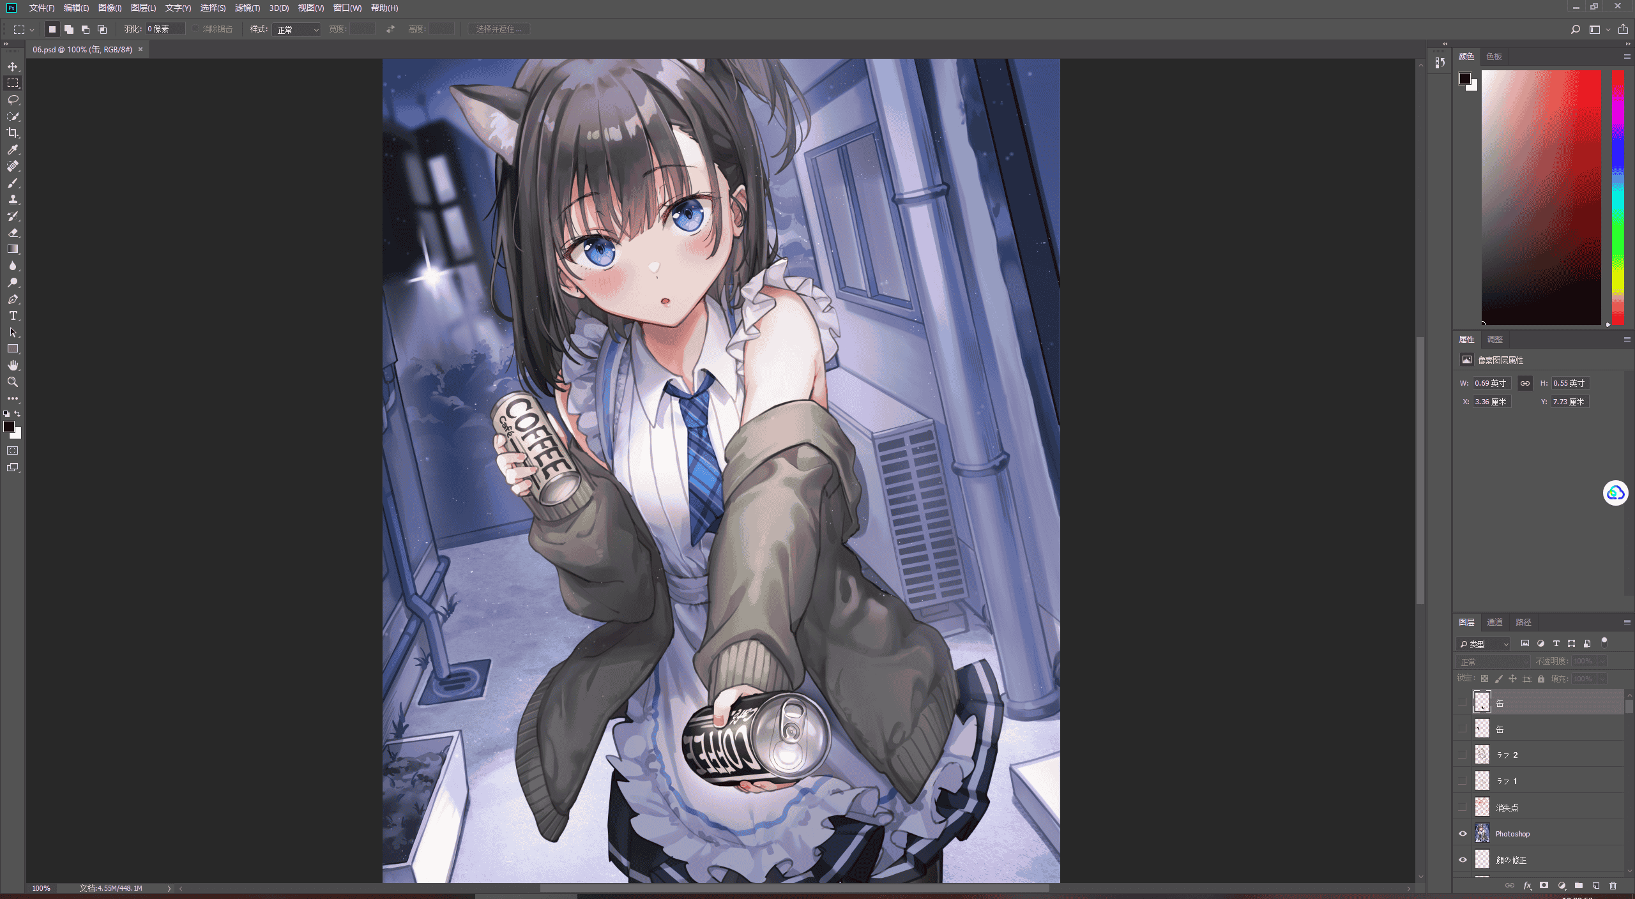Switch to the 路径 paths tab
Screen dimensions: 1635x899
1523,622
